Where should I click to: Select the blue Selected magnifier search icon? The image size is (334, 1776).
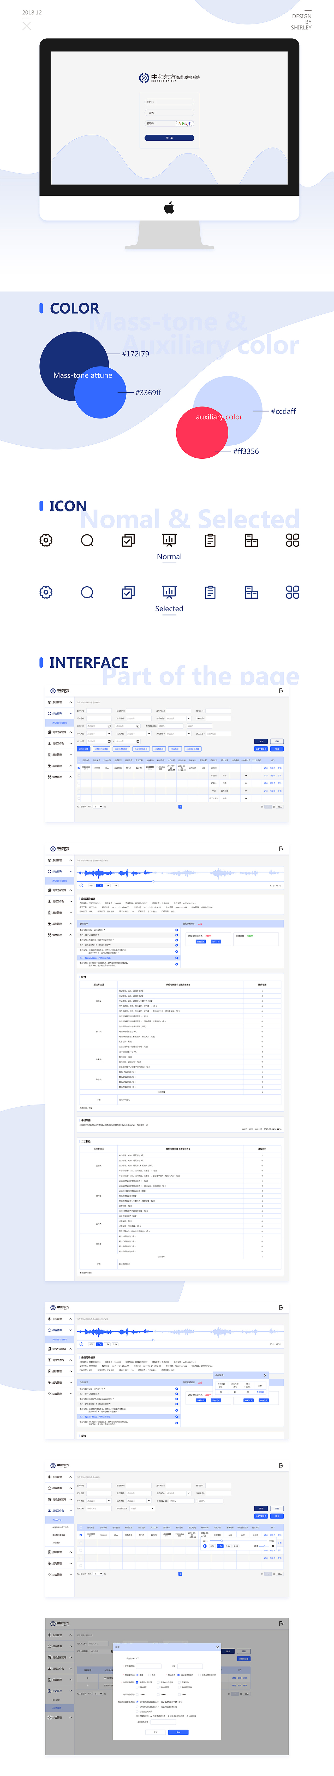click(x=87, y=592)
